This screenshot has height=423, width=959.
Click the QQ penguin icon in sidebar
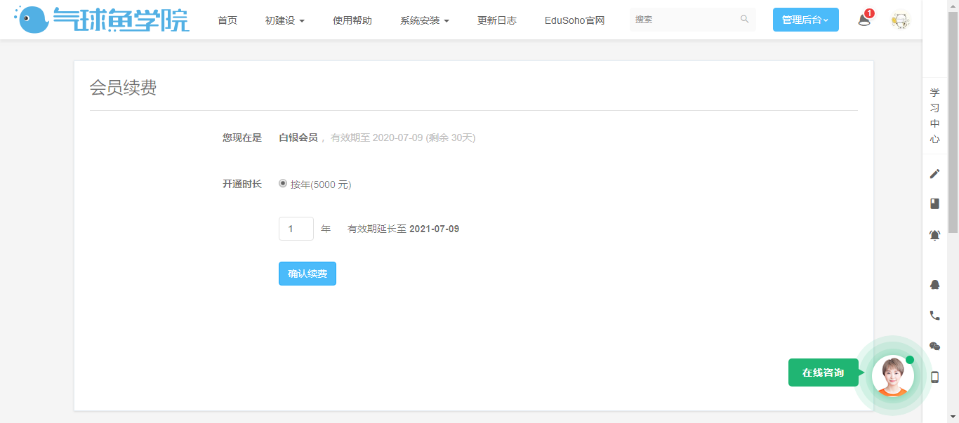point(934,284)
